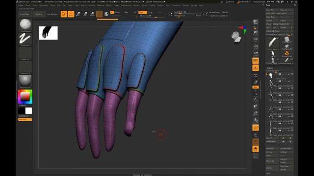Select the SimpleBrush tool icon
The image size is (314, 176).
point(287,53)
